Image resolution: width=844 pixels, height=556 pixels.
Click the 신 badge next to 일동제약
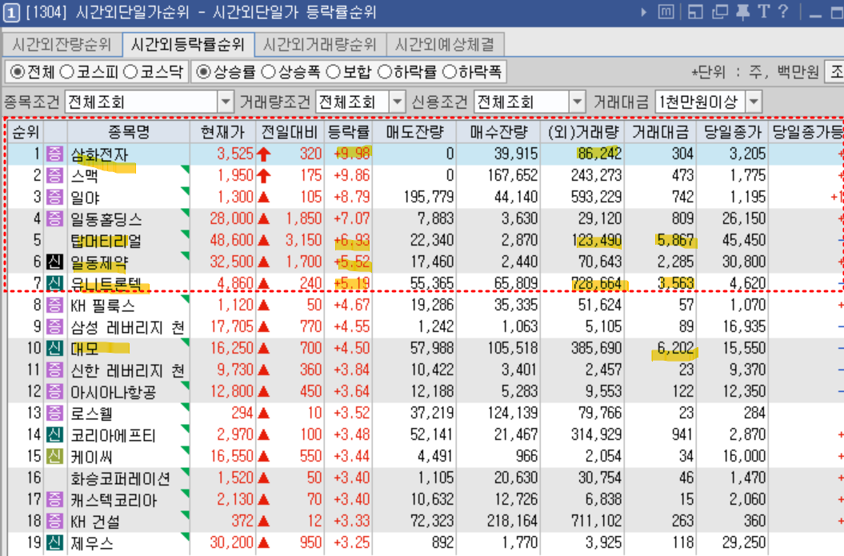(54, 262)
